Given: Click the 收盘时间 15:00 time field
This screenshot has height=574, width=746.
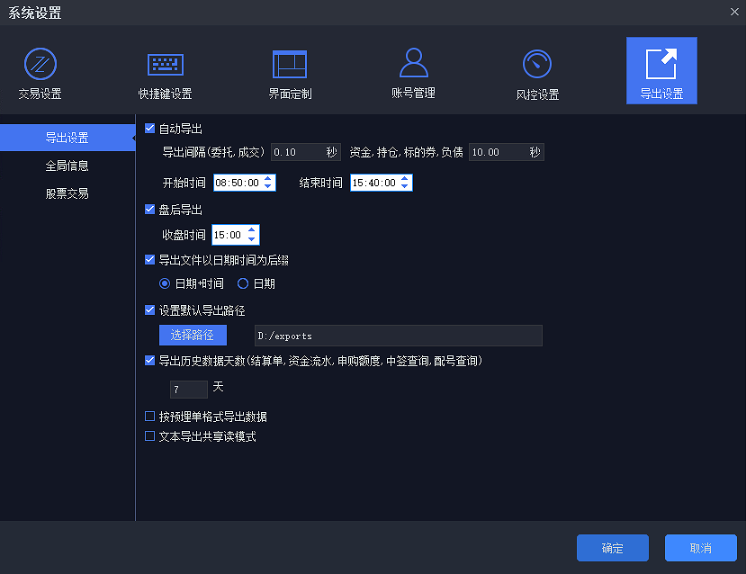Looking at the screenshot, I should click(236, 235).
